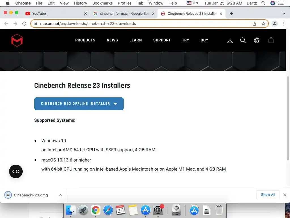
Task: Open the shopping bag cart icon
Action: pos(271,40)
